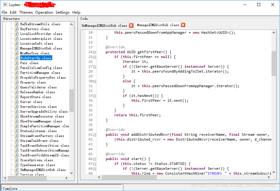Click the Java icon beside StreamEventFactory.class
The height and width of the screenshot is (191, 280).
click(x=17, y=136)
